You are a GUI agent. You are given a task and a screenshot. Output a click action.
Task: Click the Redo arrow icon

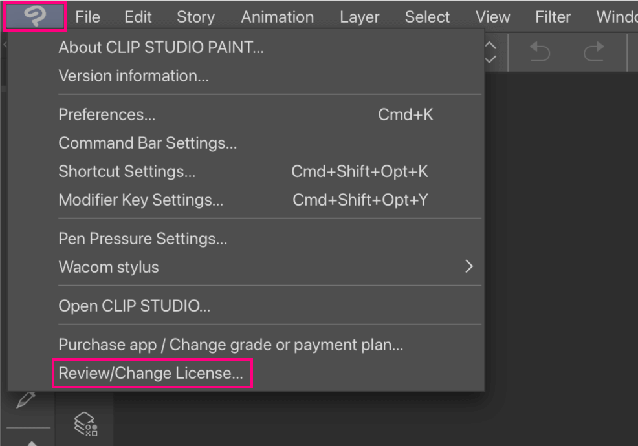[x=593, y=52]
